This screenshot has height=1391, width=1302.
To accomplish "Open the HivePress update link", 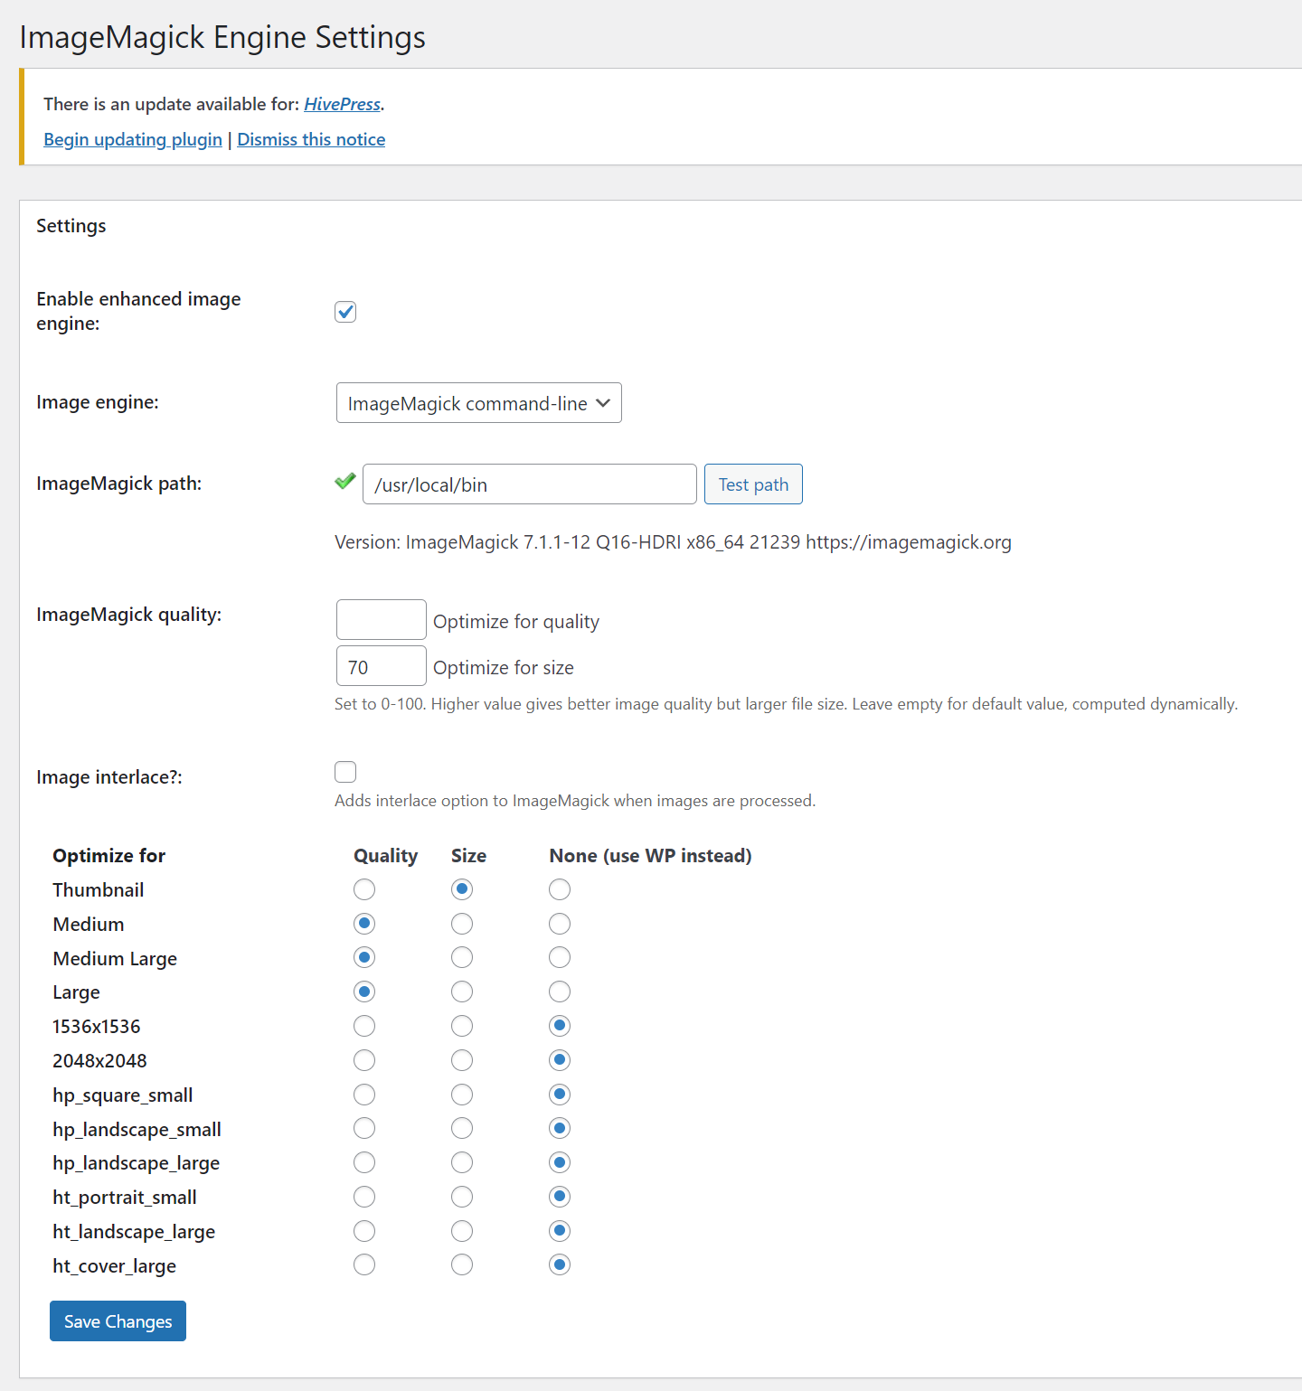I will [342, 104].
